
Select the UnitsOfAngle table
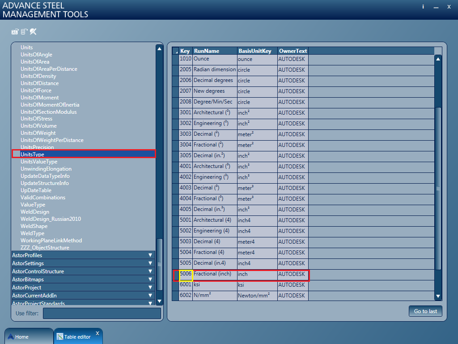[36, 54]
